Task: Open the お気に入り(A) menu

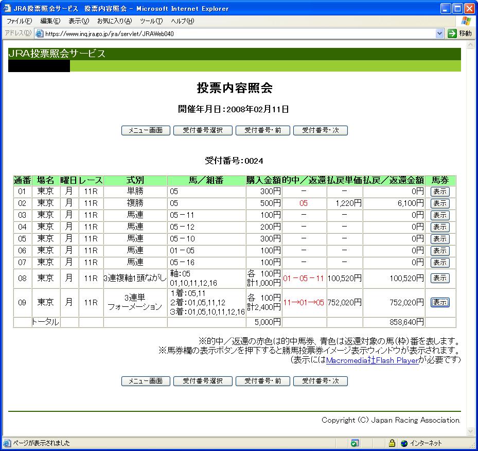Action: click(x=114, y=21)
